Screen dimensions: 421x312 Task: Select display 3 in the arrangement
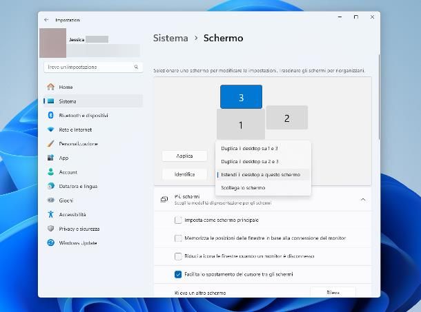pos(241,96)
